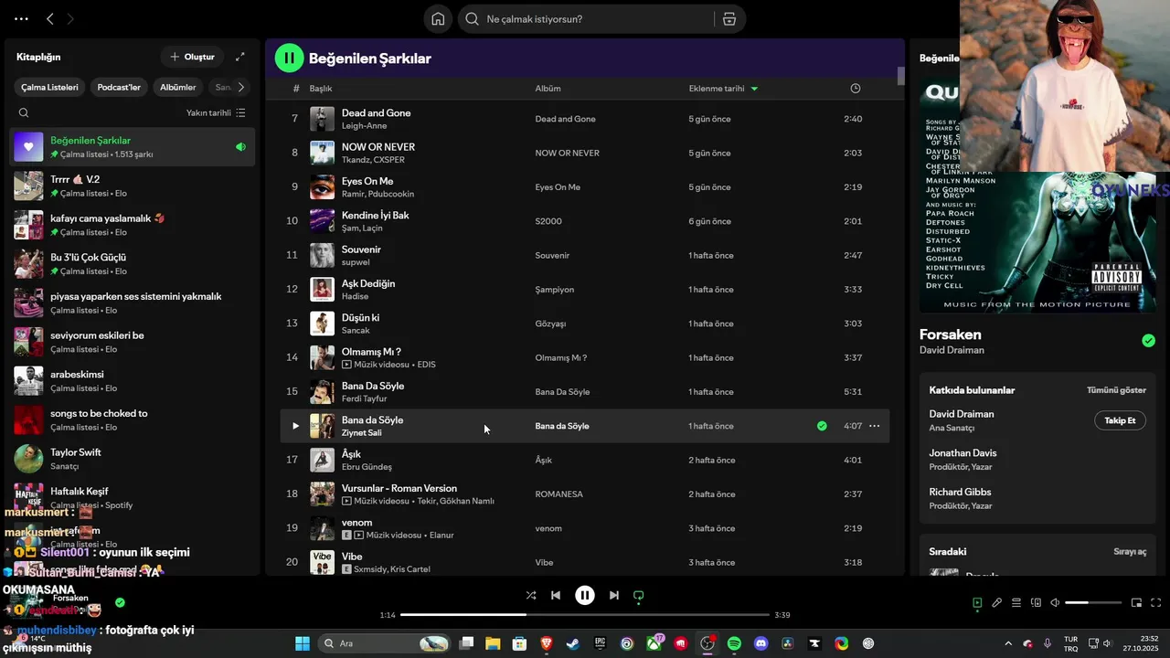Toggle saved checkmark in the bottom player
The width and height of the screenshot is (1170, 658).
tap(120, 603)
